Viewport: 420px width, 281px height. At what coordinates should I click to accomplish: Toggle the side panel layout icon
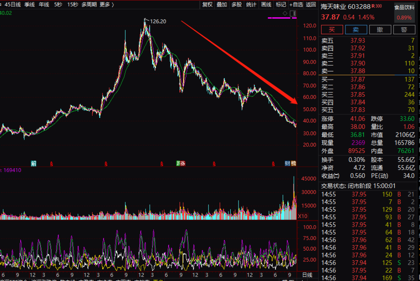[x=293, y=13]
